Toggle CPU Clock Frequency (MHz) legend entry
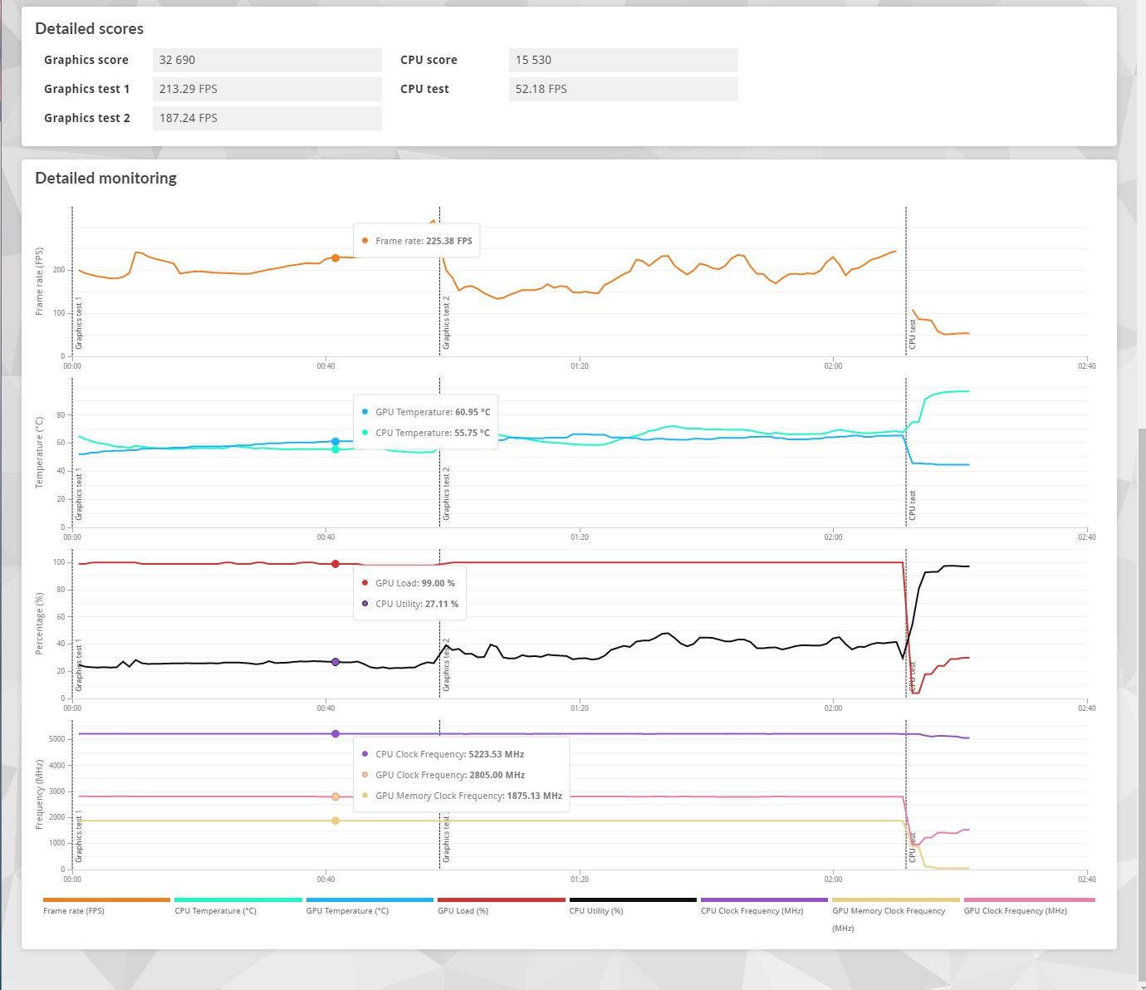Screen dimensions: 1146x990 coord(752,911)
